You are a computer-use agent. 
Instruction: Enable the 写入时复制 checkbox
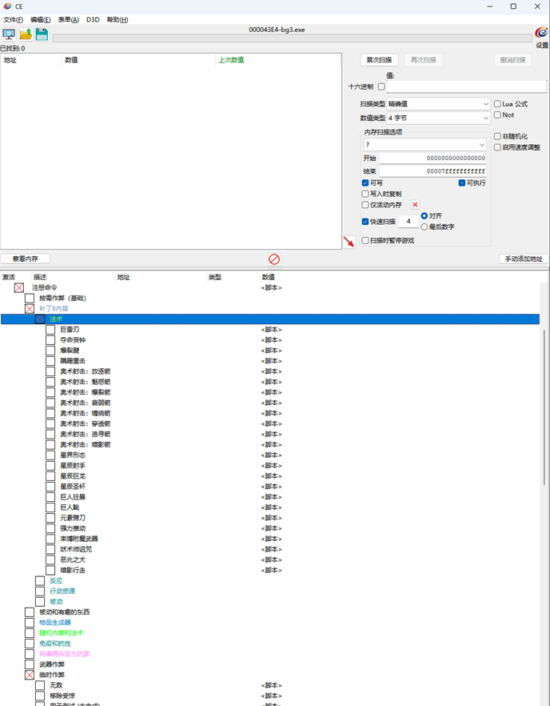tap(365, 194)
